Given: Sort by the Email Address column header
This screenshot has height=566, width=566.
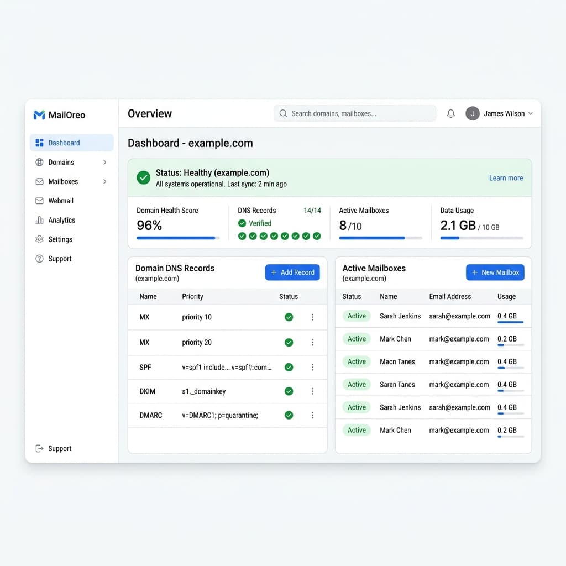Looking at the screenshot, I should tap(450, 296).
